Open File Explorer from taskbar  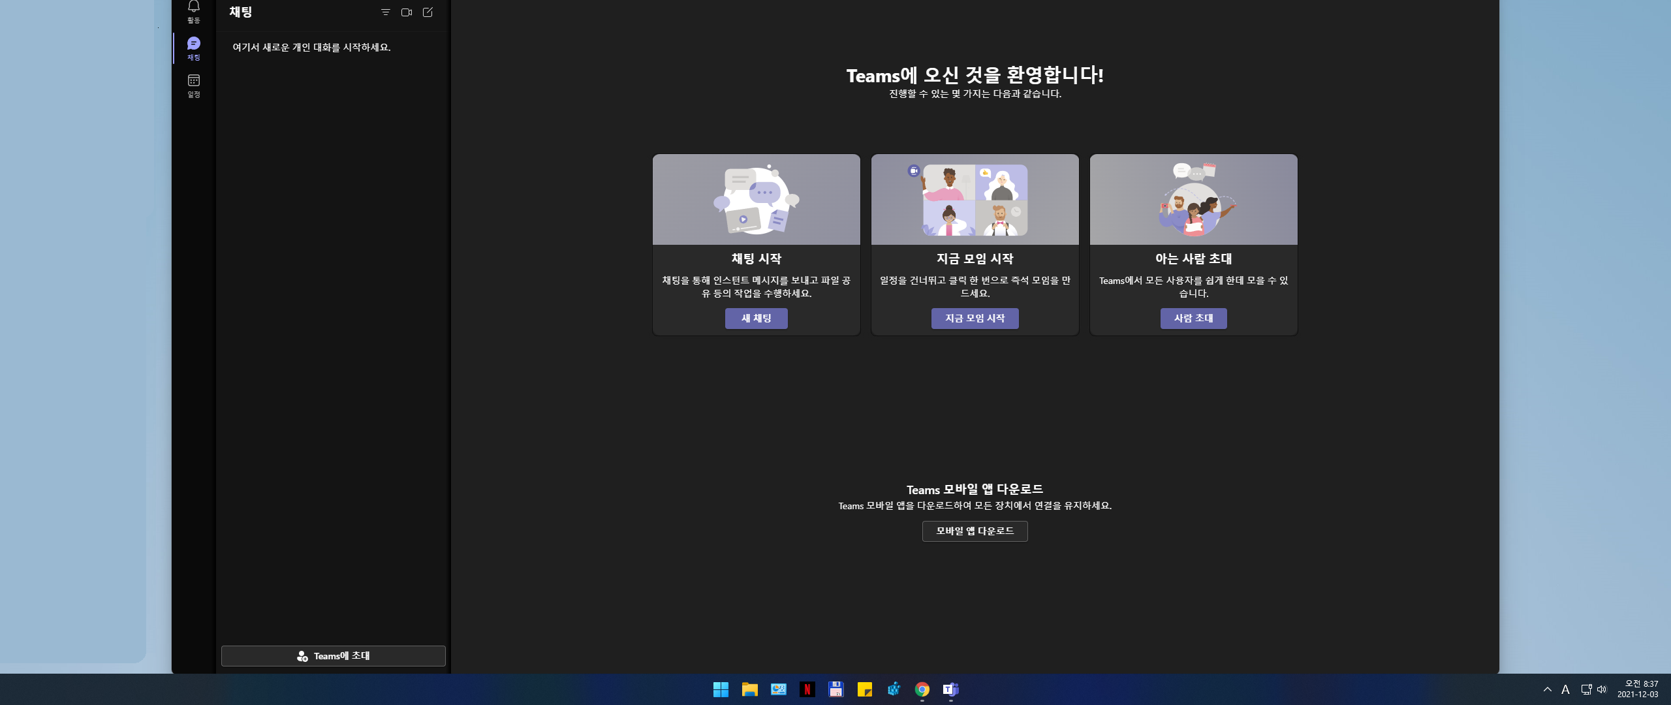pos(749,689)
